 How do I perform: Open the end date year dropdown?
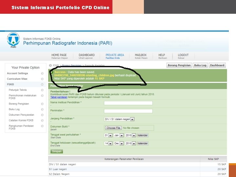(130, 144)
